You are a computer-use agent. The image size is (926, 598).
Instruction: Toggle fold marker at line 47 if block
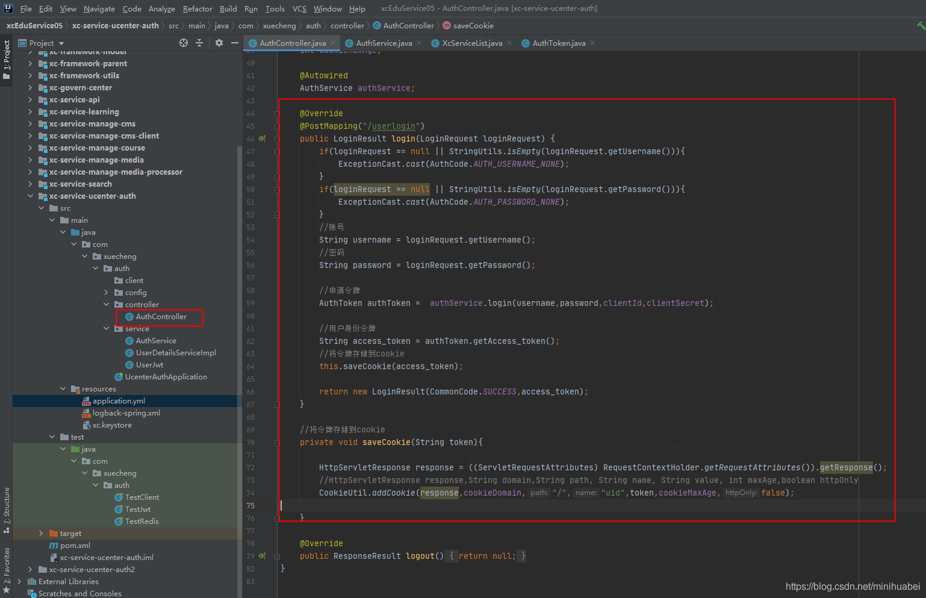(x=277, y=151)
